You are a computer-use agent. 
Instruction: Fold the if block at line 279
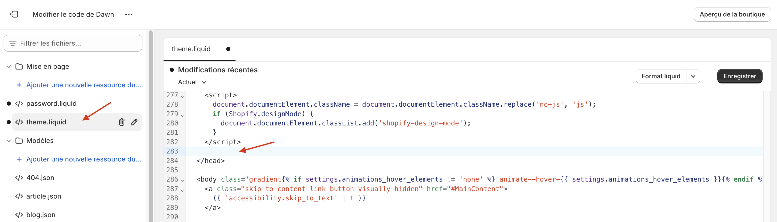[x=182, y=115]
